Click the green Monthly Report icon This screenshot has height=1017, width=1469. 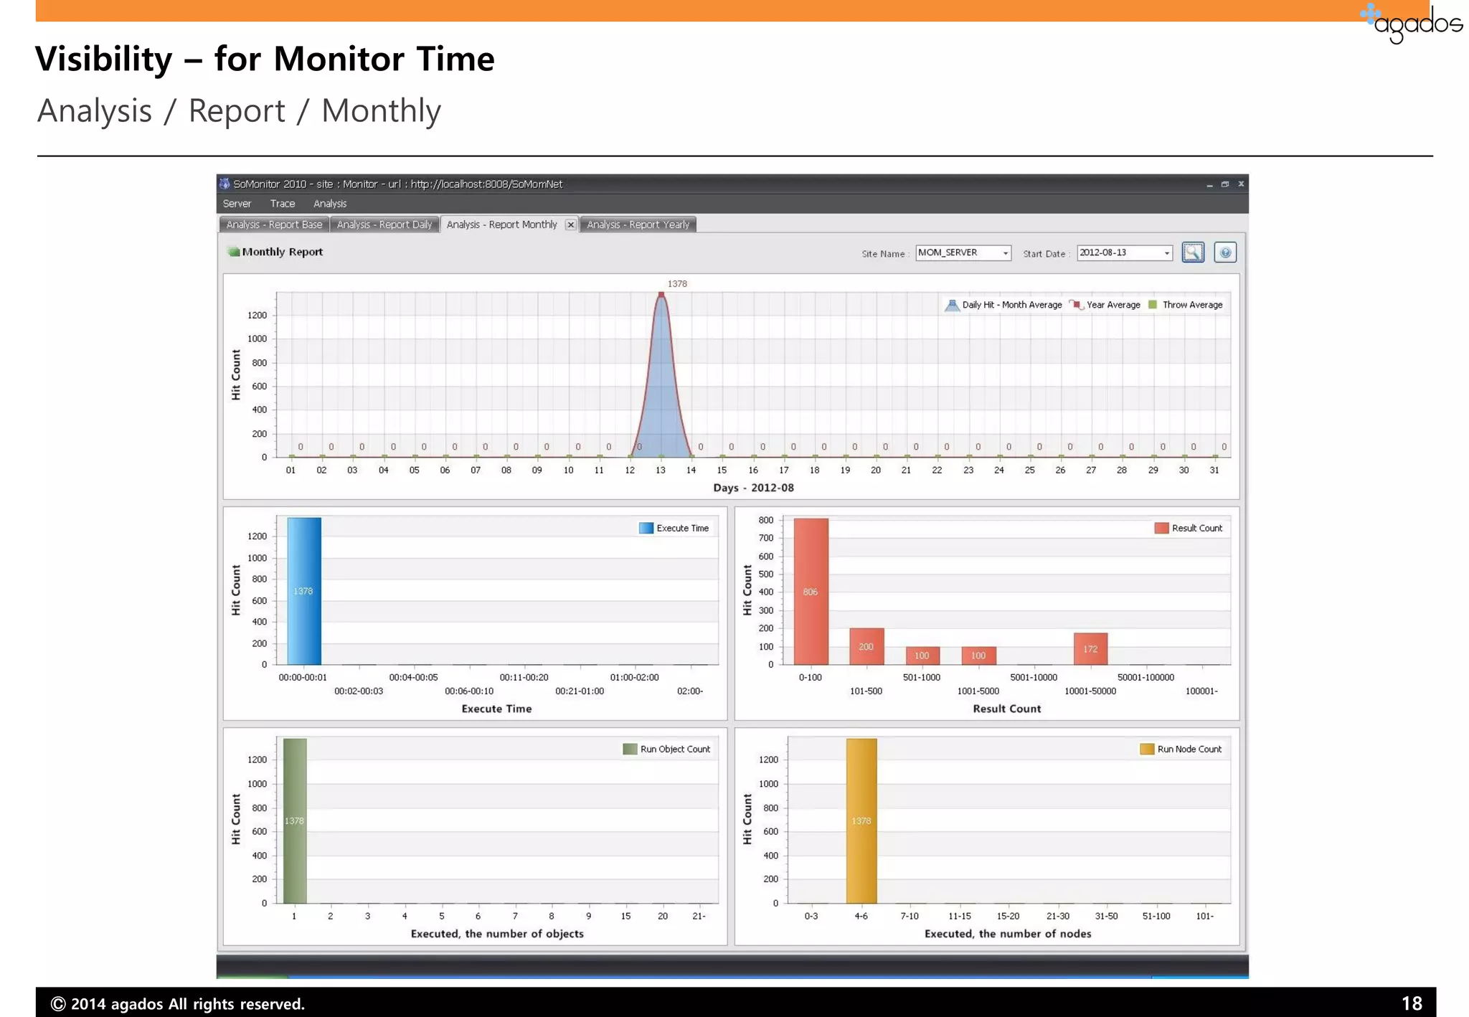(233, 252)
